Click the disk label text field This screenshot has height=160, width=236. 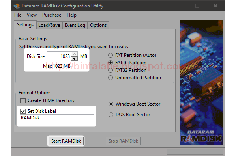(57, 119)
